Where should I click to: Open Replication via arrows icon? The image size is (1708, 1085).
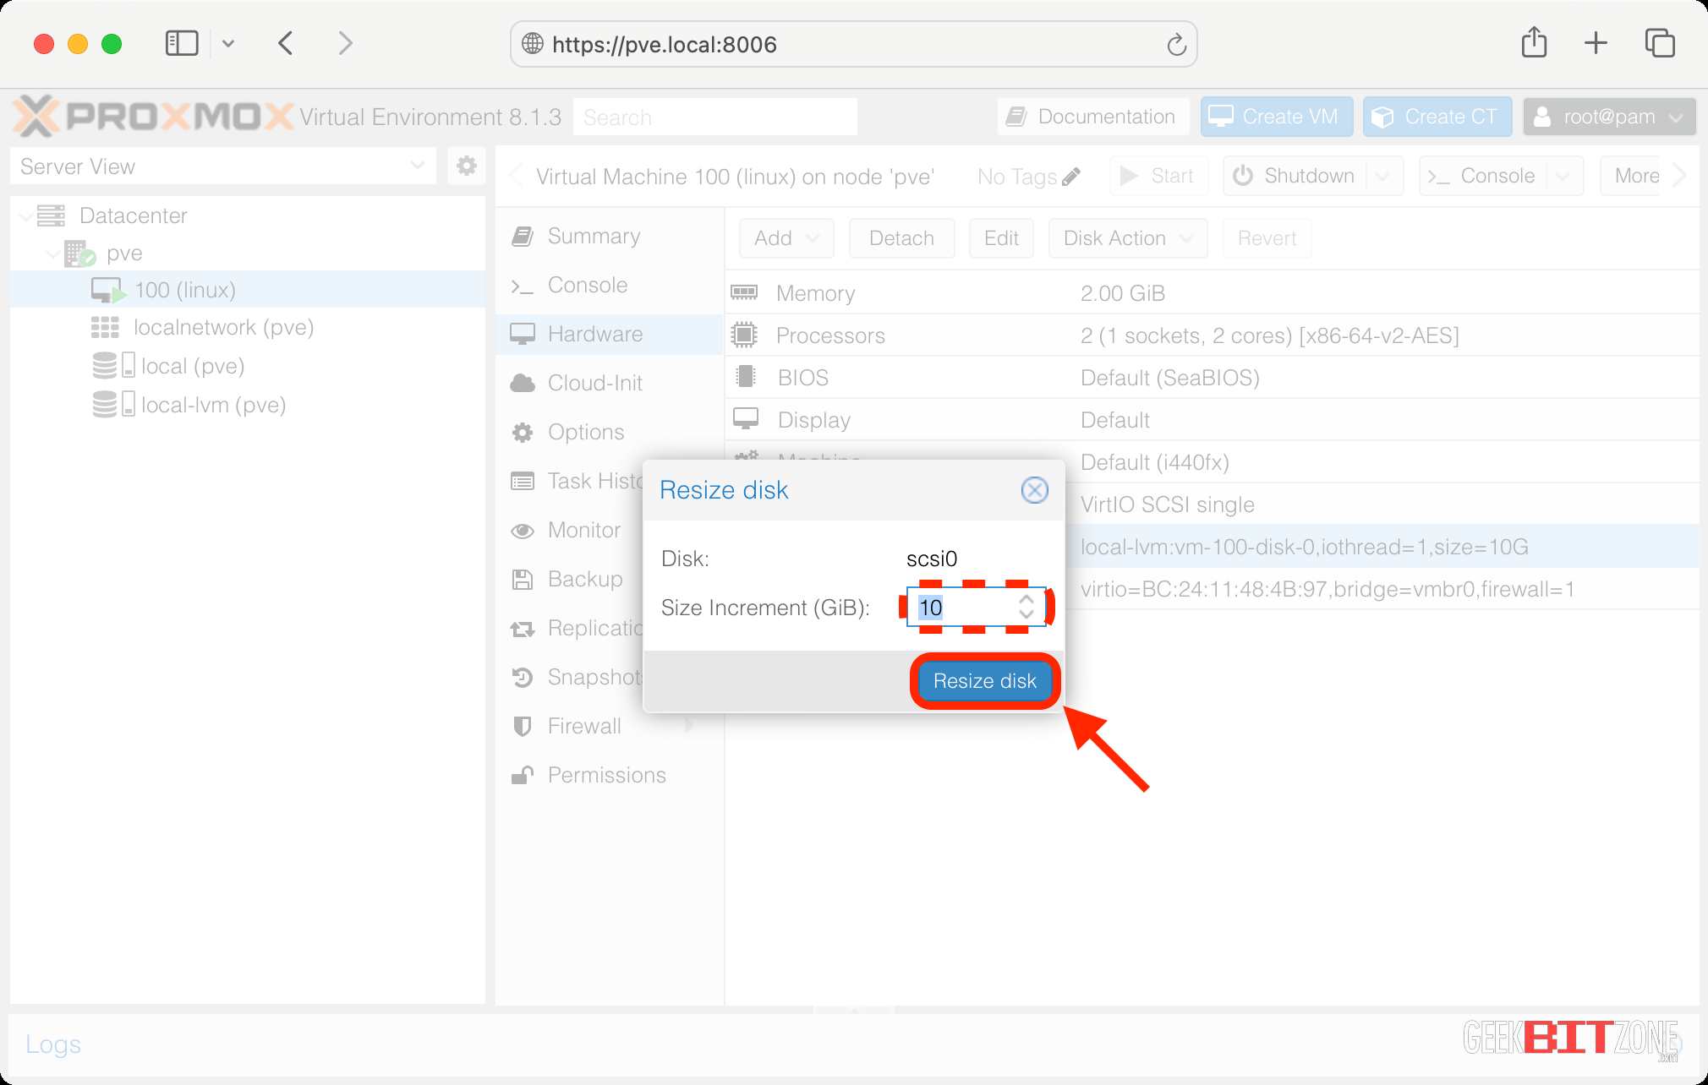[x=523, y=628]
